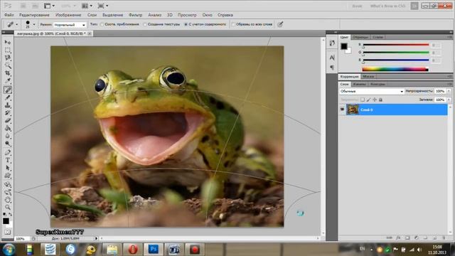Image resolution: width=455 pixels, height=256 pixels.
Task: Select the Type tool
Action: pos(8,160)
